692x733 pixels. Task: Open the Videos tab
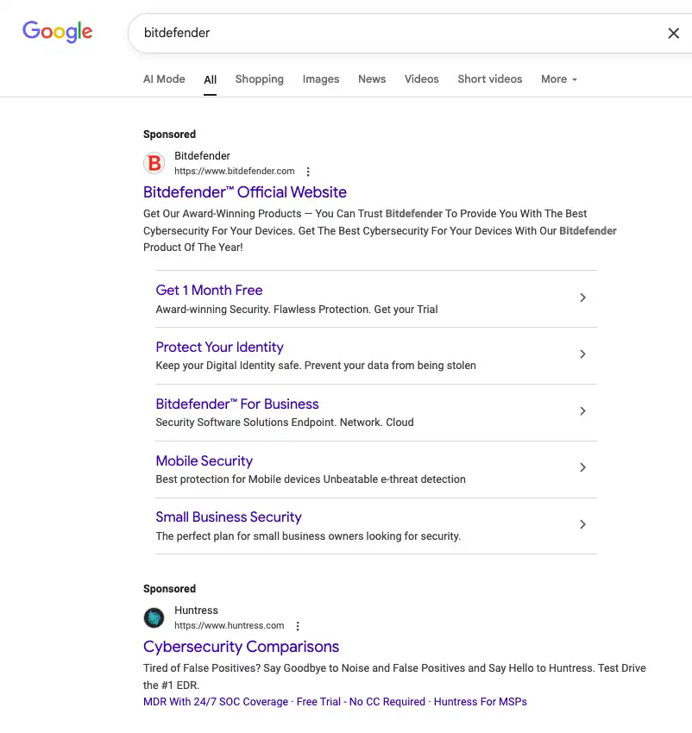(422, 79)
